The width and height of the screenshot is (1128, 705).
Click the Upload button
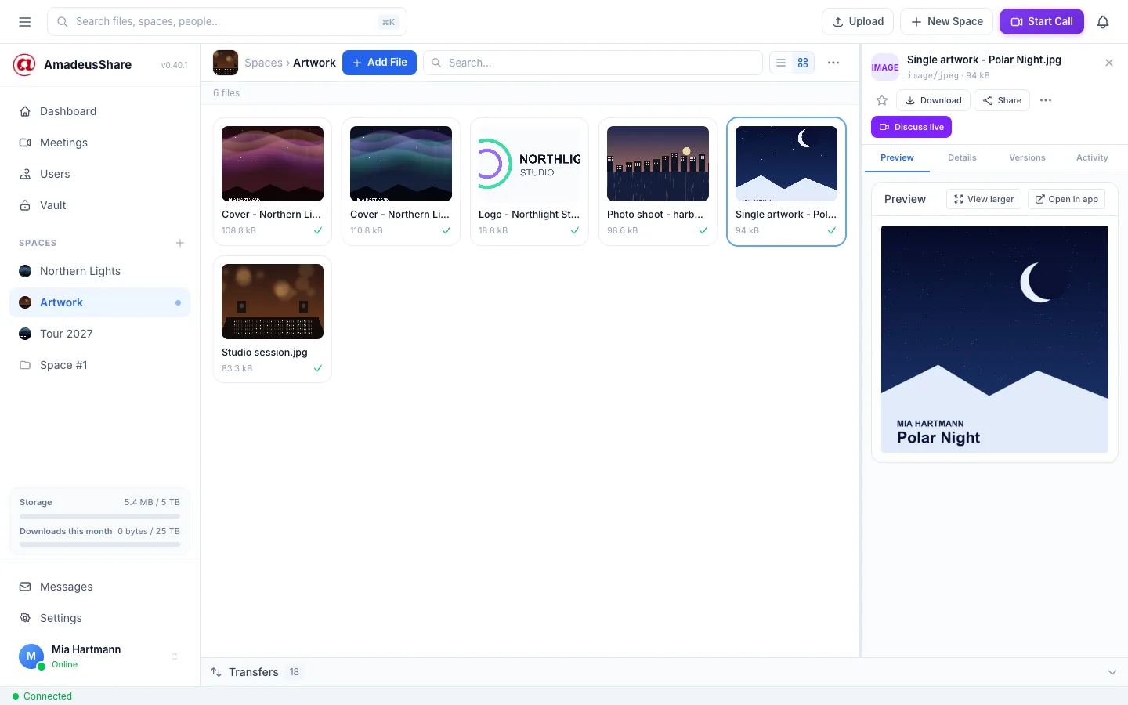pos(858,22)
